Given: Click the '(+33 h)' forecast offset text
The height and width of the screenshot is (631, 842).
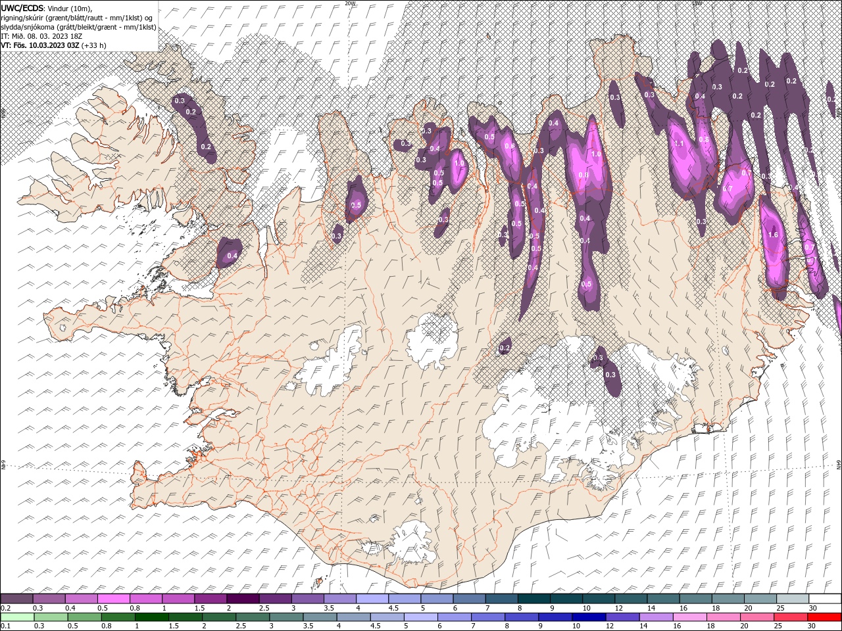Looking at the screenshot, I should click(94, 45).
